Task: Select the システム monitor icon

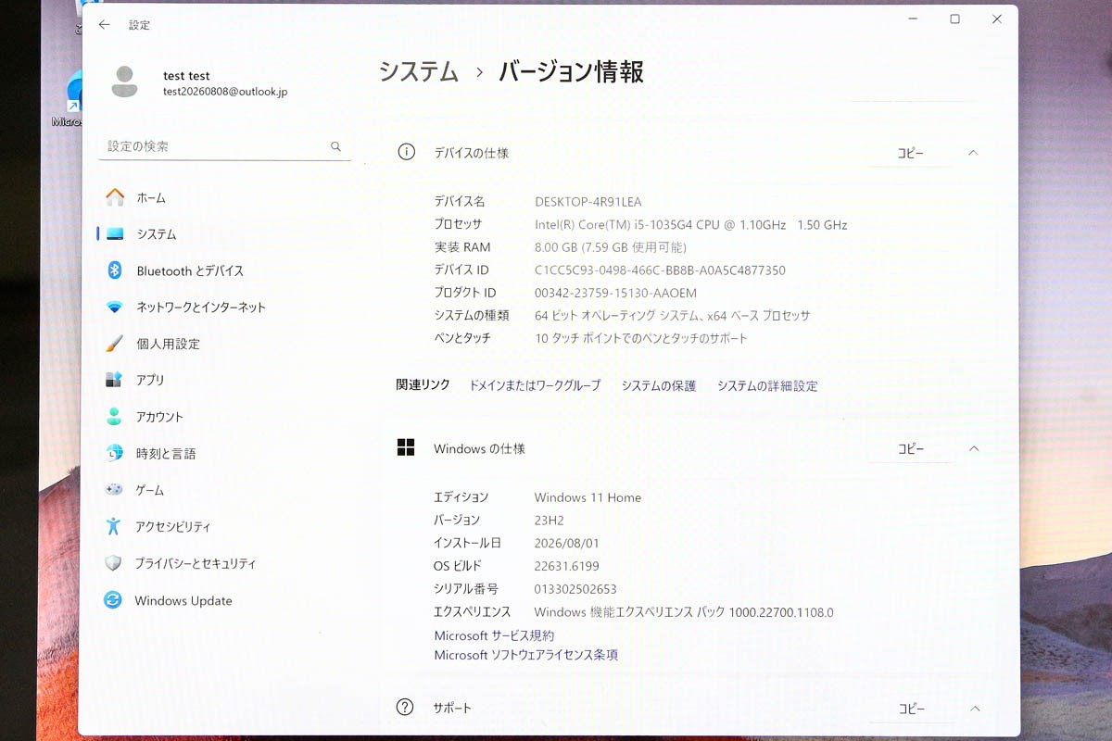Action: pos(115,234)
